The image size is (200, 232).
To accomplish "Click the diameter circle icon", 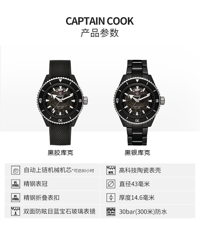I will tap(111, 184).
